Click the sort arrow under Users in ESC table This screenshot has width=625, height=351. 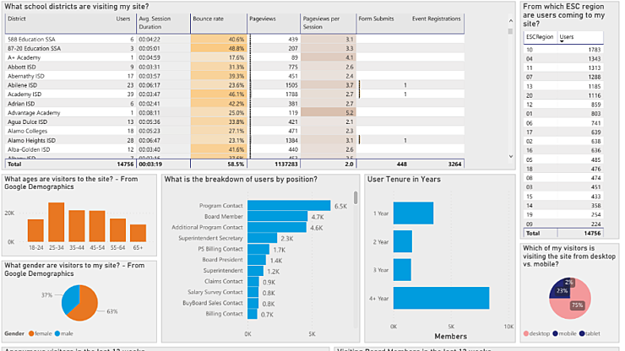click(562, 40)
